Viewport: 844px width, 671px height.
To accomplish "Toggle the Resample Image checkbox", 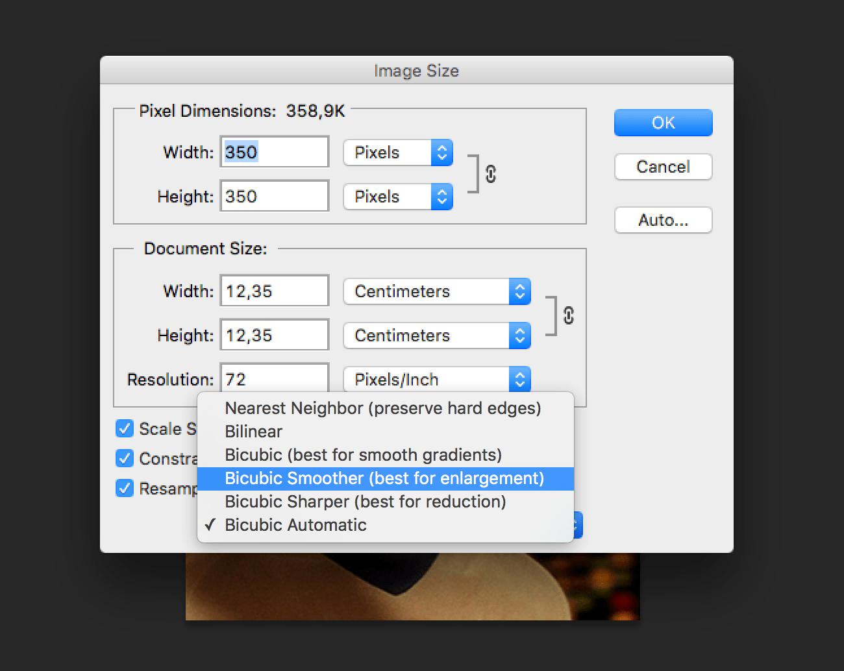I will point(124,488).
